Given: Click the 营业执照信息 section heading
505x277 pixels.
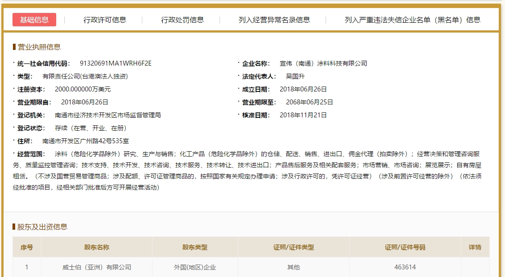Looking at the screenshot, I should tap(39, 47).
